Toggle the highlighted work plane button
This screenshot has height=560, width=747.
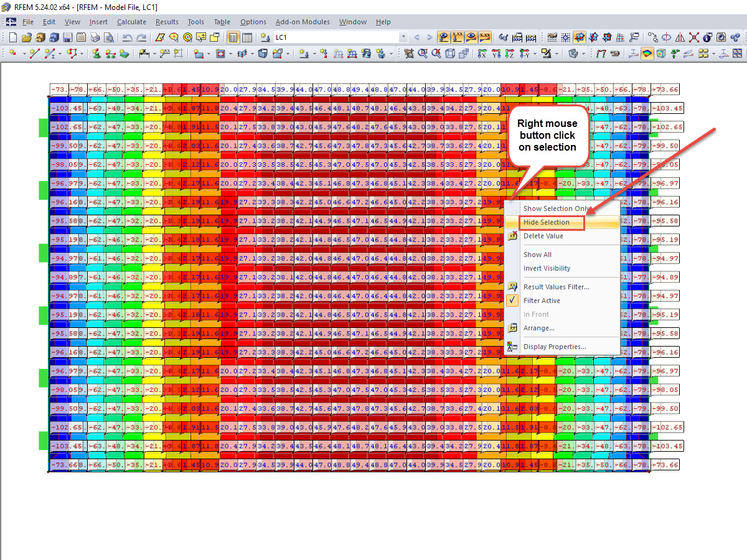click(x=580, y=37)
